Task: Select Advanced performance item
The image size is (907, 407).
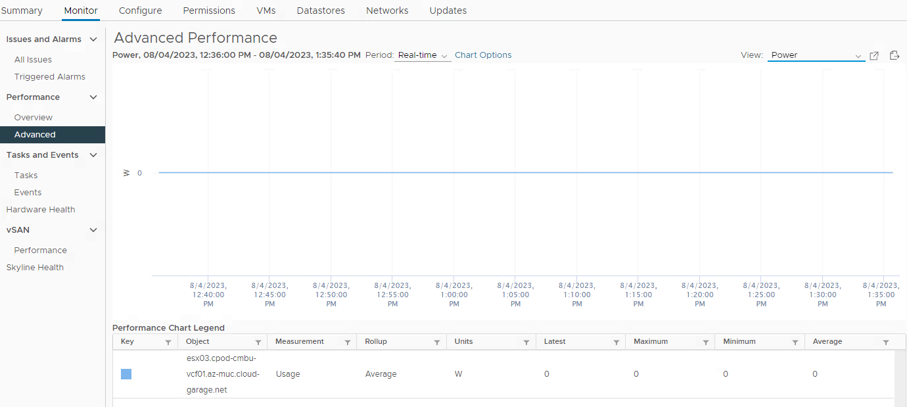Action: pyautogui.click(x=53, y=135)
